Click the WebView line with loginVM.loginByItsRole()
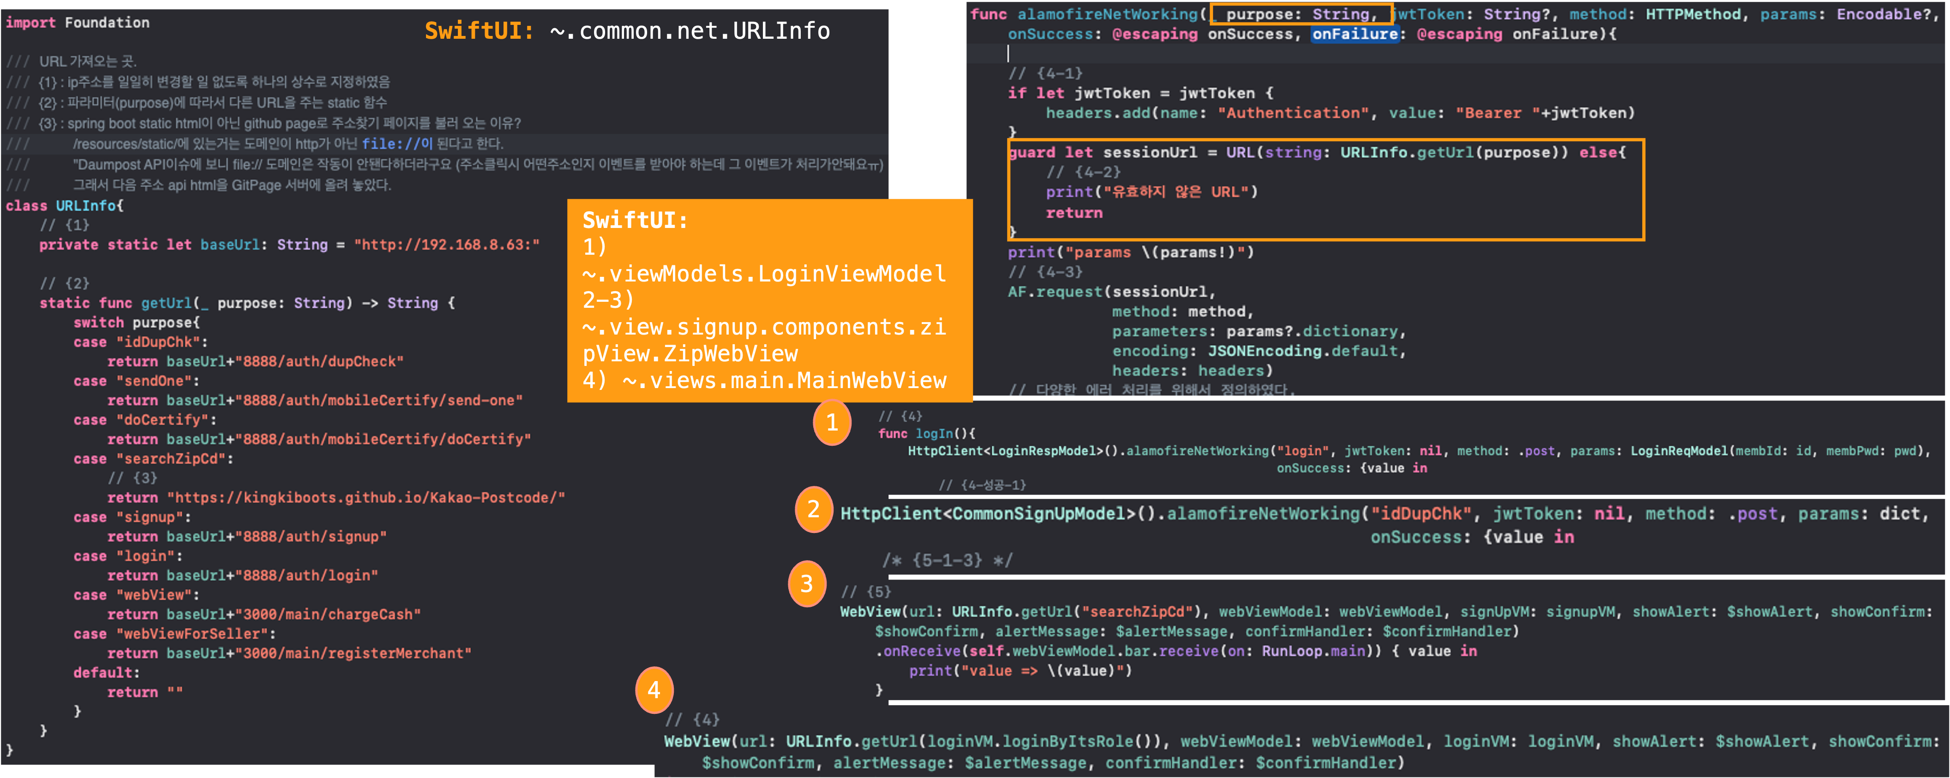This screenshot has width=1950, height=778. pyautogui.click(x=1302, y=742)
